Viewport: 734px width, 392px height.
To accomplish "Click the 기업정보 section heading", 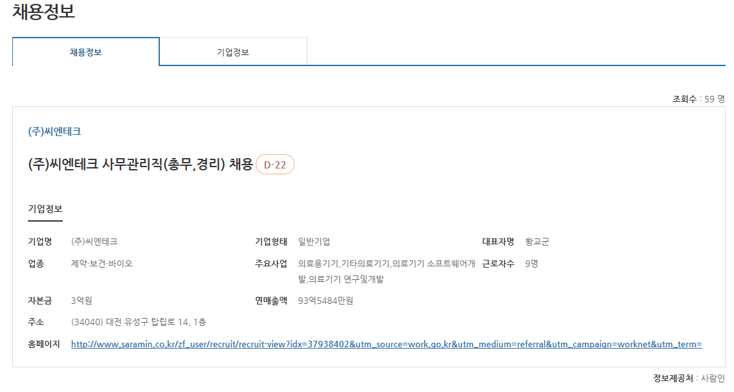I will (x=45, y=209).
